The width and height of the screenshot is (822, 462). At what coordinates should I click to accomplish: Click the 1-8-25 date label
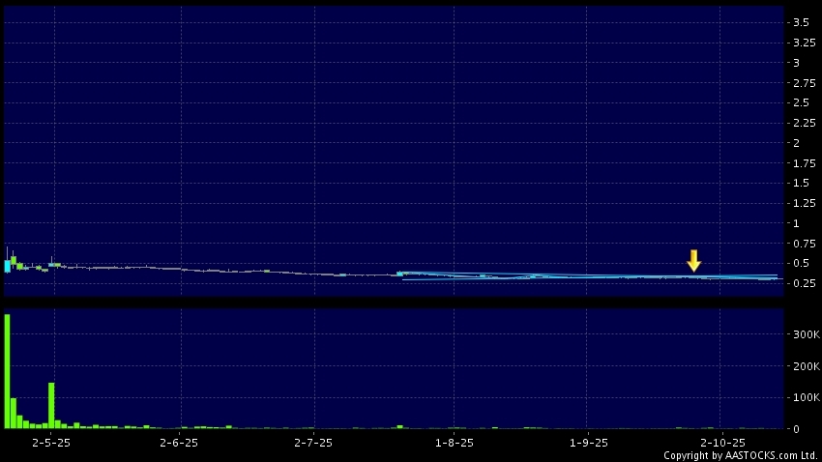tap(455, 442)
